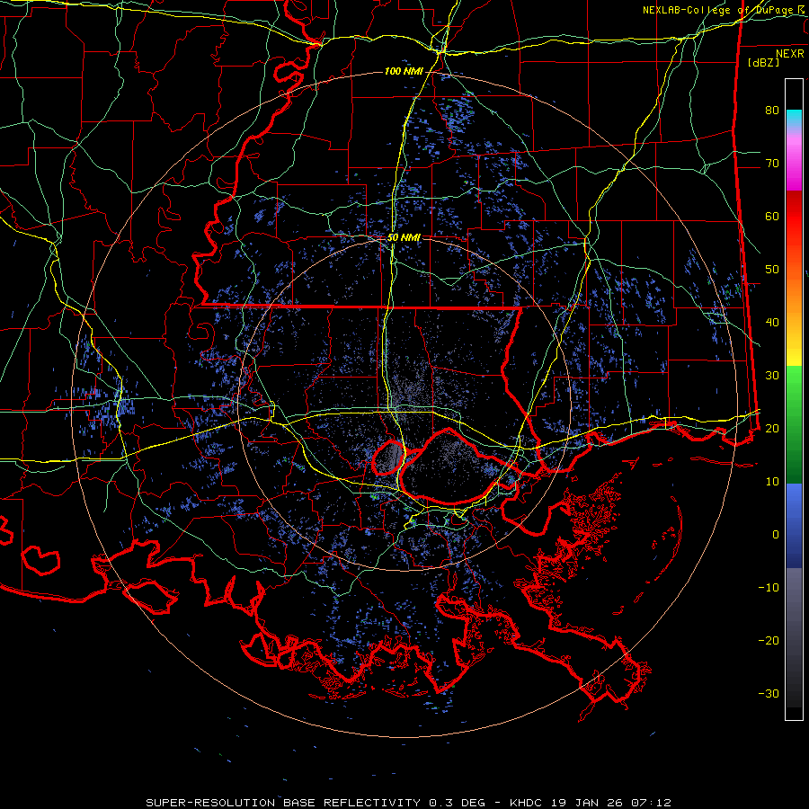Click "SUPER-RESOLUTION BASE REFLECTIVITY" in the caption

[283, 803]
